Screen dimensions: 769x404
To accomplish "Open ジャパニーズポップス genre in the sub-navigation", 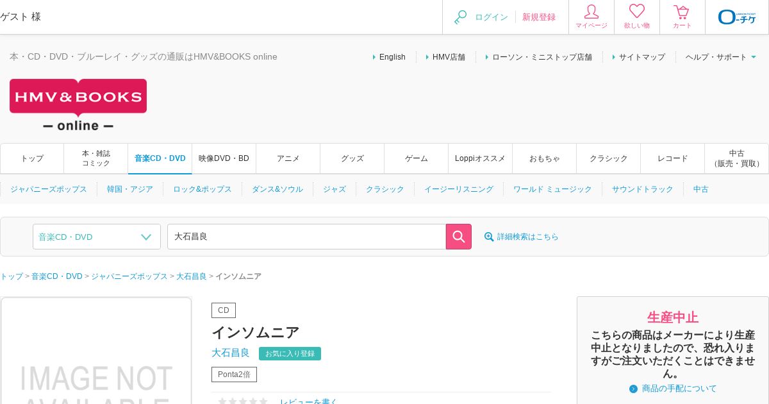I will click(49, 189).
